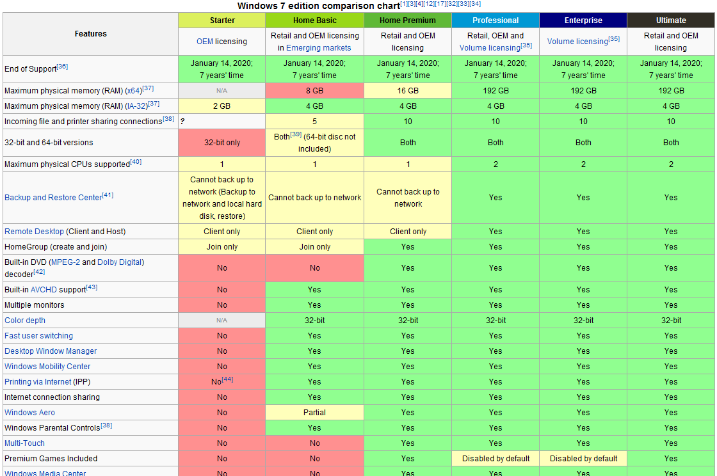The height and width of the screenshot is (476, 717).
Task: Select the 8 GB cell for Home Basic
Action: click(x=314, y=91)
